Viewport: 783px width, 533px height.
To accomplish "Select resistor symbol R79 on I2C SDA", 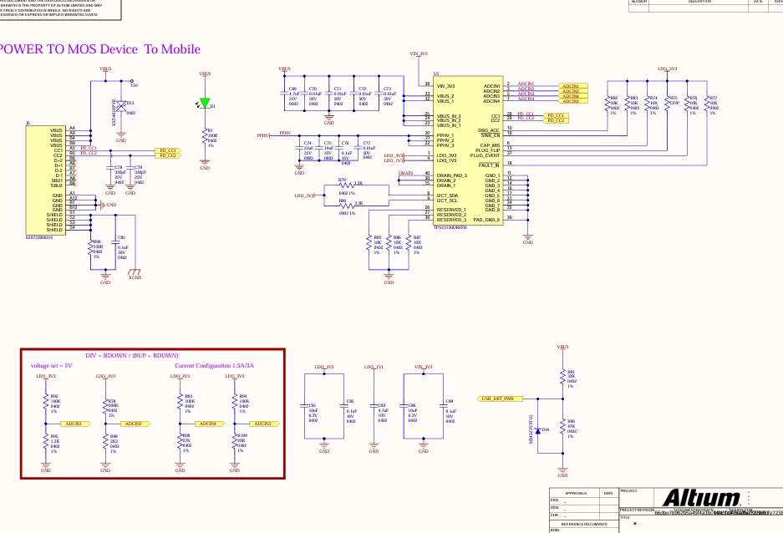I will coord(347,185).
